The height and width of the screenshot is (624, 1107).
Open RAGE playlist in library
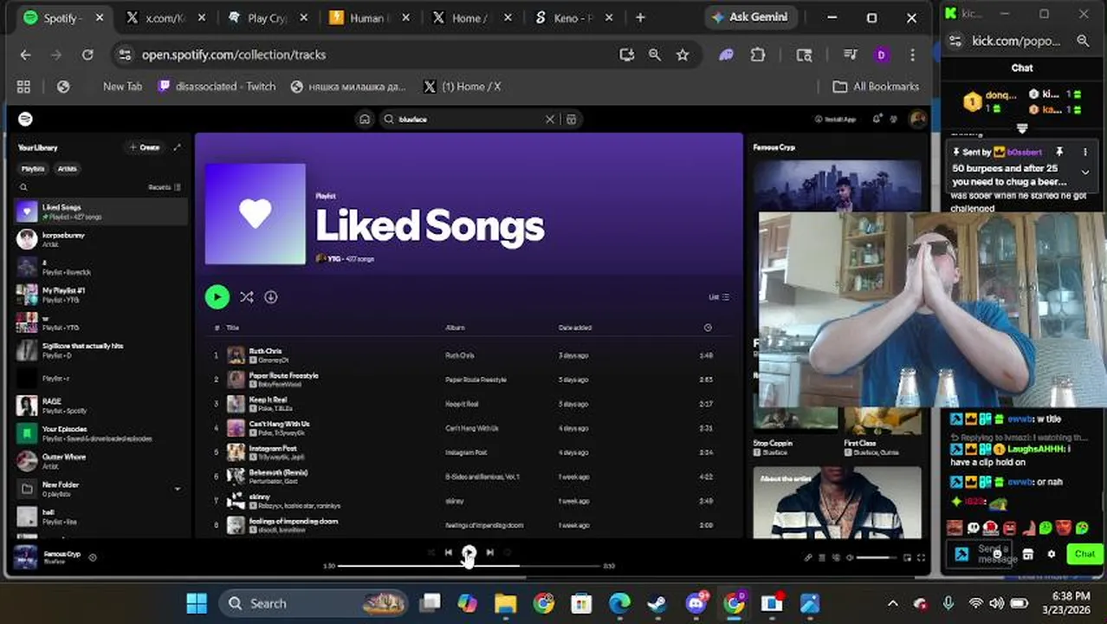click(x=100, y=406)
